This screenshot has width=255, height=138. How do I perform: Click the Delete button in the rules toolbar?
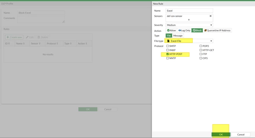pos(43,37)
